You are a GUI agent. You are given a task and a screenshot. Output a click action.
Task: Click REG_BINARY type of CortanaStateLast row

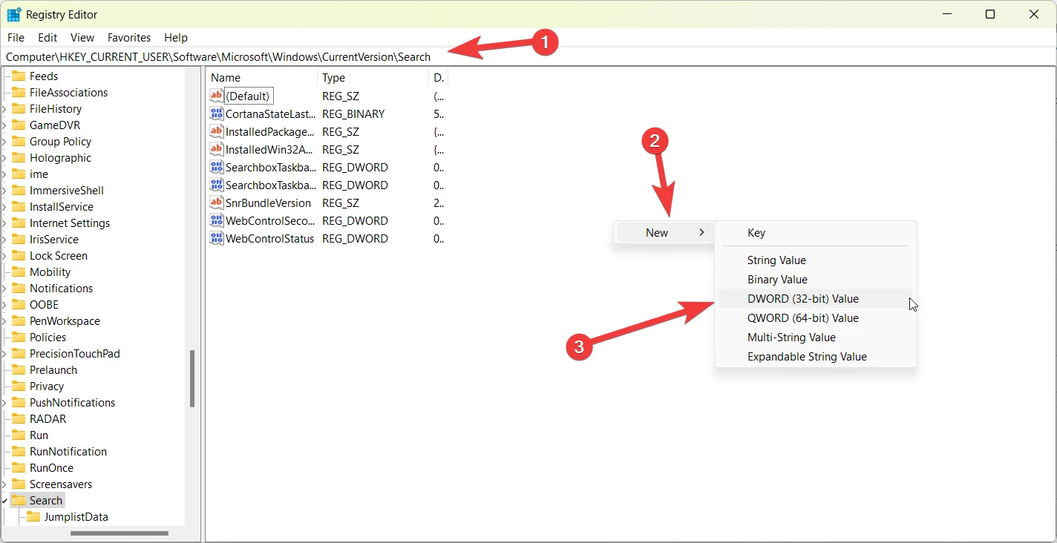click(x=353, y=113)
